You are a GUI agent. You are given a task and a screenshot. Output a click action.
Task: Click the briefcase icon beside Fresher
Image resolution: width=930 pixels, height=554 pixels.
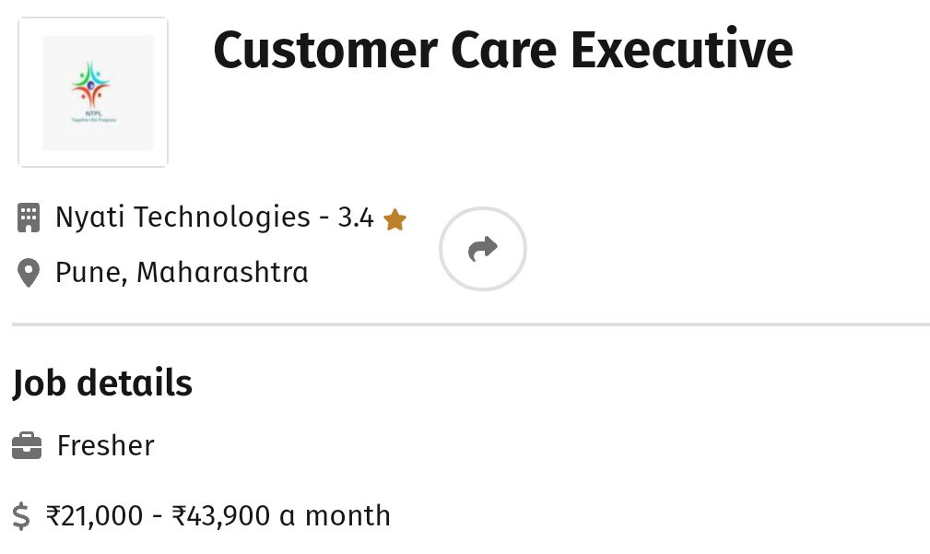(x=27, y=447)
